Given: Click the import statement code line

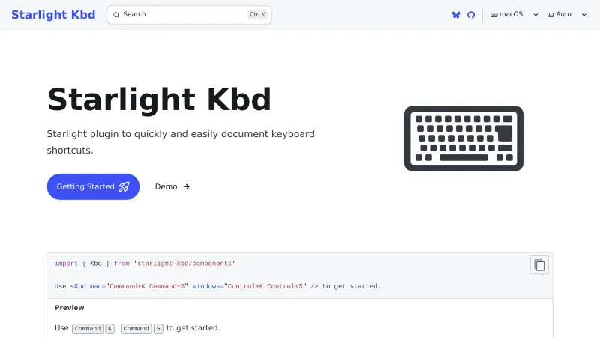Looking at the screenshot, I should (x=145, y=264).
